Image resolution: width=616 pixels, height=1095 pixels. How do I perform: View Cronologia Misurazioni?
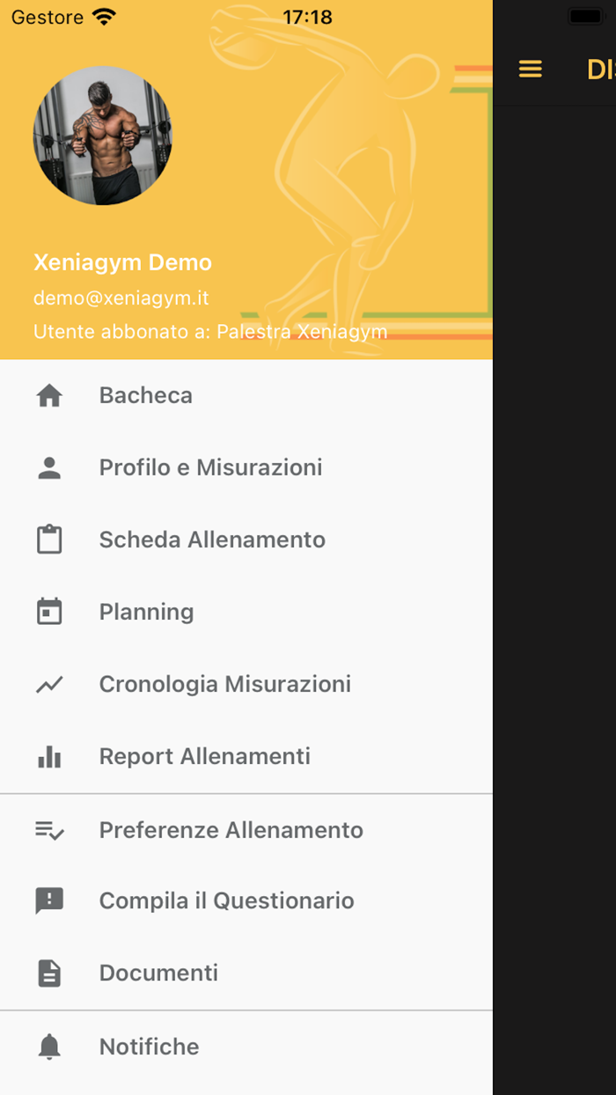[224, 684]
